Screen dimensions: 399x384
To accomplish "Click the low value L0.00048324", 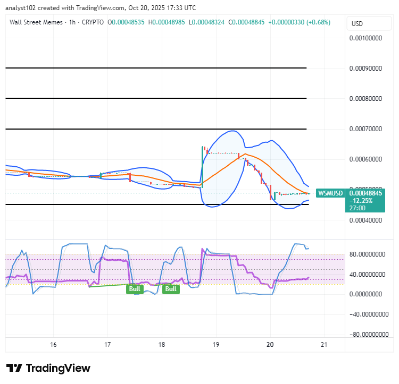I will (206, 22).
